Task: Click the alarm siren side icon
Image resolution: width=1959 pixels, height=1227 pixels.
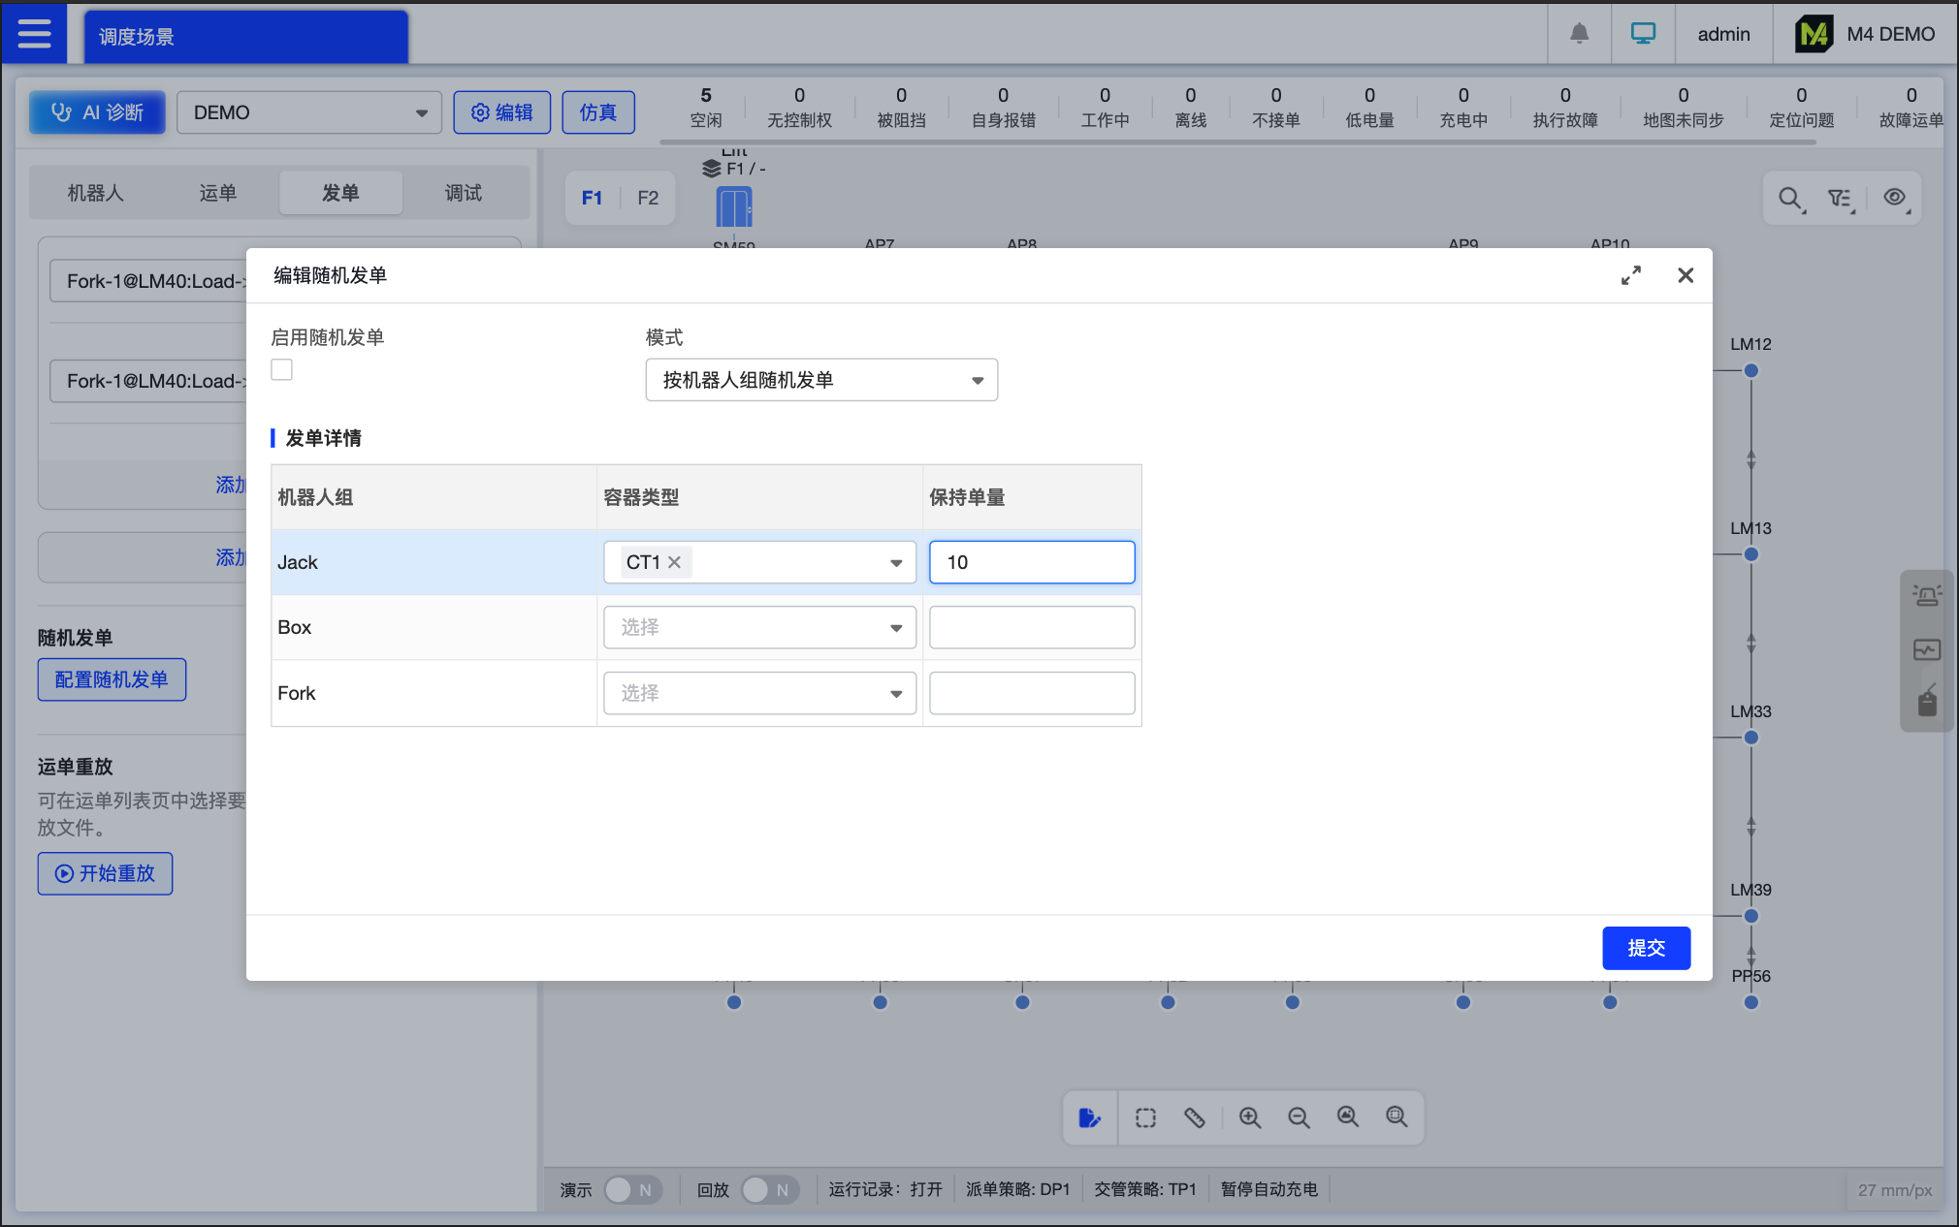Action: point(1926,595)
